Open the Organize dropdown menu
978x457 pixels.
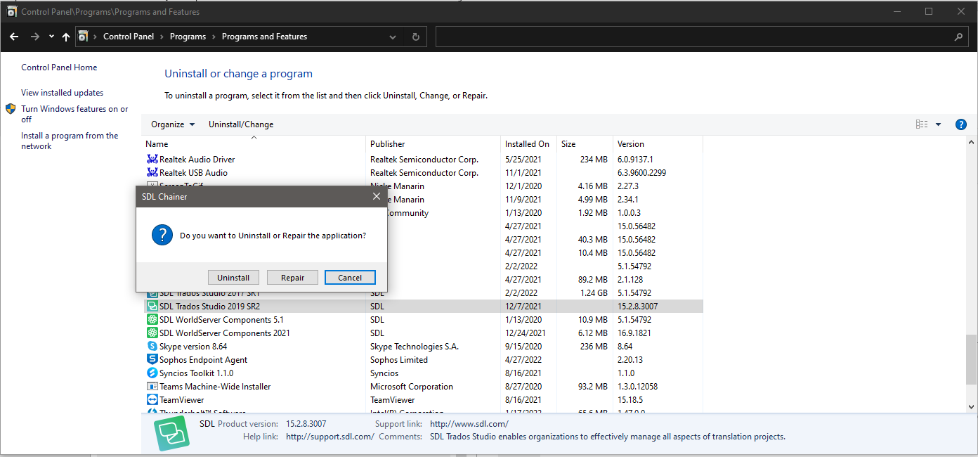172,124
